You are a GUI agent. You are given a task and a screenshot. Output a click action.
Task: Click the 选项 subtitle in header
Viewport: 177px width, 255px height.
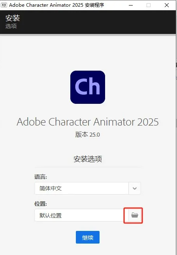11,26
